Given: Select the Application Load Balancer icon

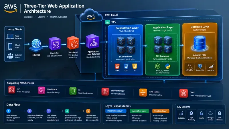Looking at the screenshot, I should tap(92, 41).
